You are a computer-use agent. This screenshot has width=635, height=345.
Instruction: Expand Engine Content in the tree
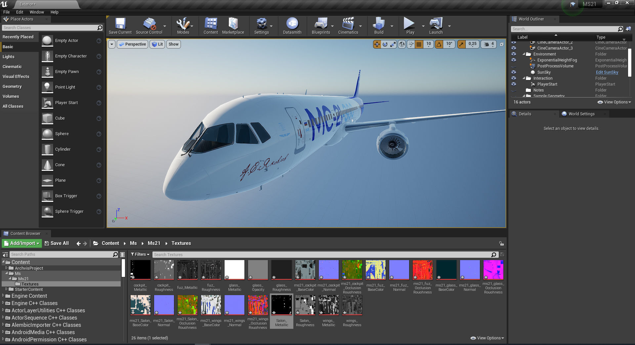(x=3, y=296)
